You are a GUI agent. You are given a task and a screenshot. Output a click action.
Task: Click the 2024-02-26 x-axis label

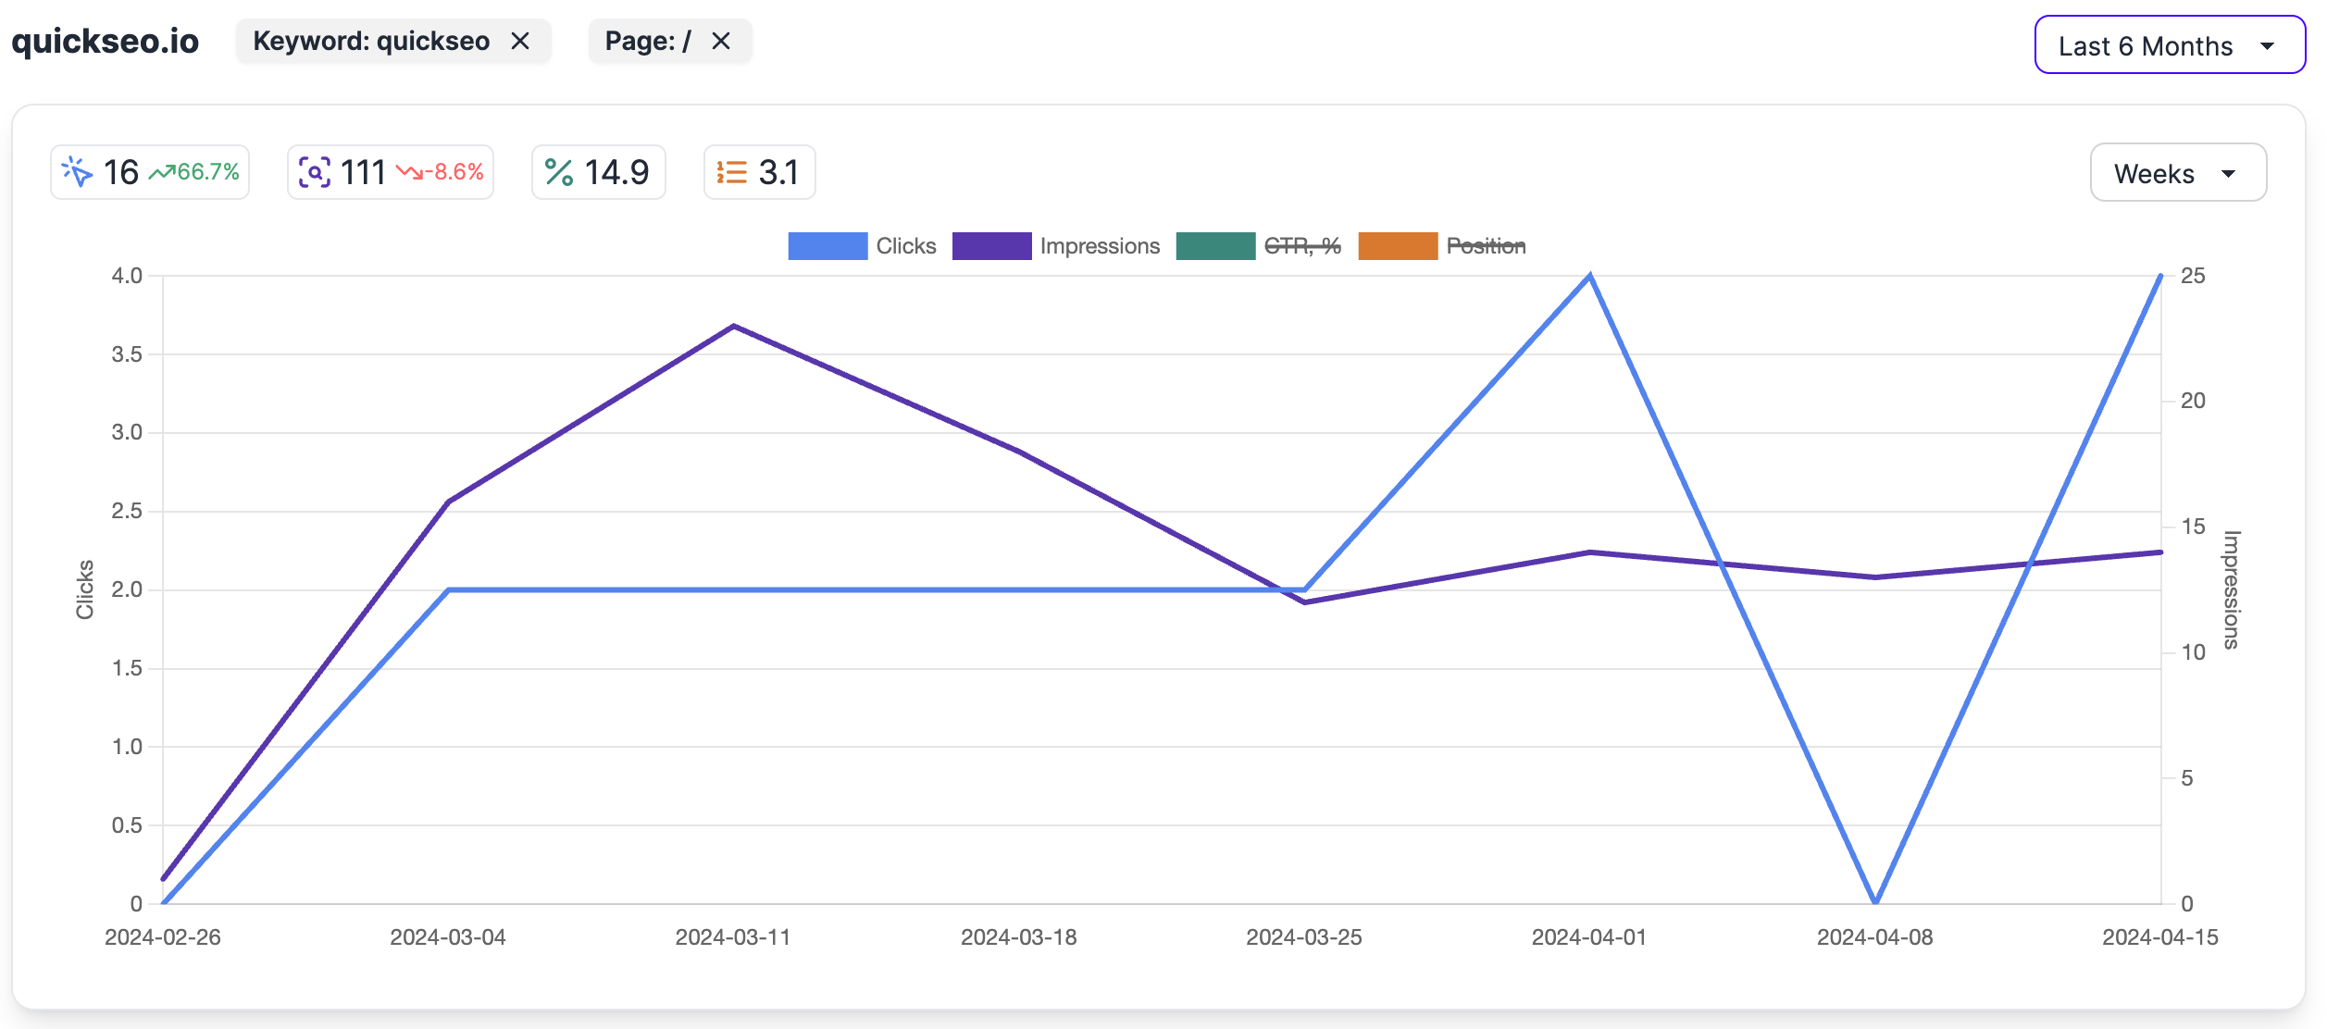click(x=163, y=937)
